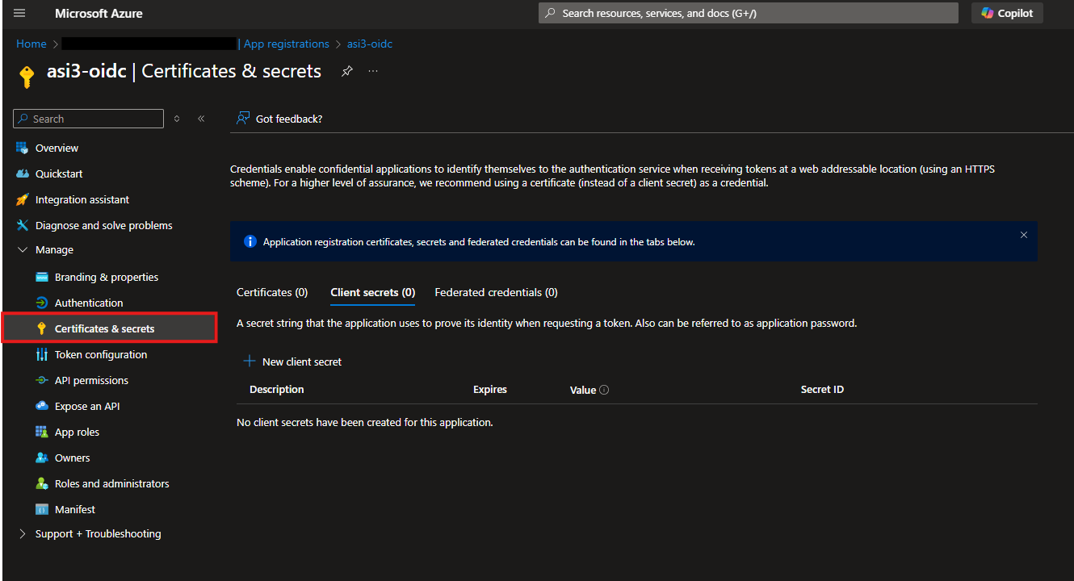
Task: Switch to Federated credentials (0) tab
Action: click(x=496, y=292)
